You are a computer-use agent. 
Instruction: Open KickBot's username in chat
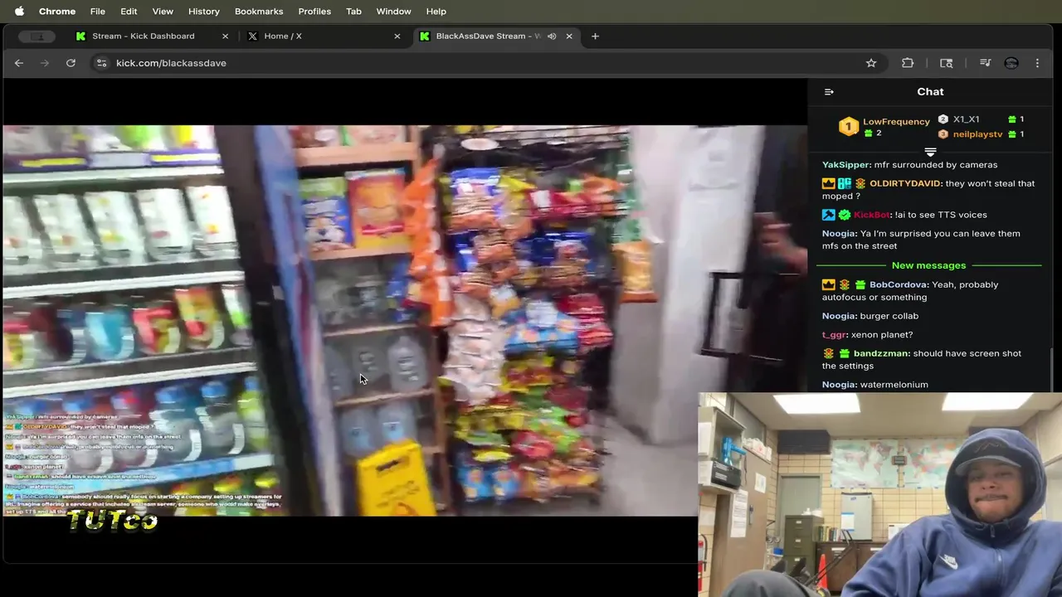click(873, 215)
